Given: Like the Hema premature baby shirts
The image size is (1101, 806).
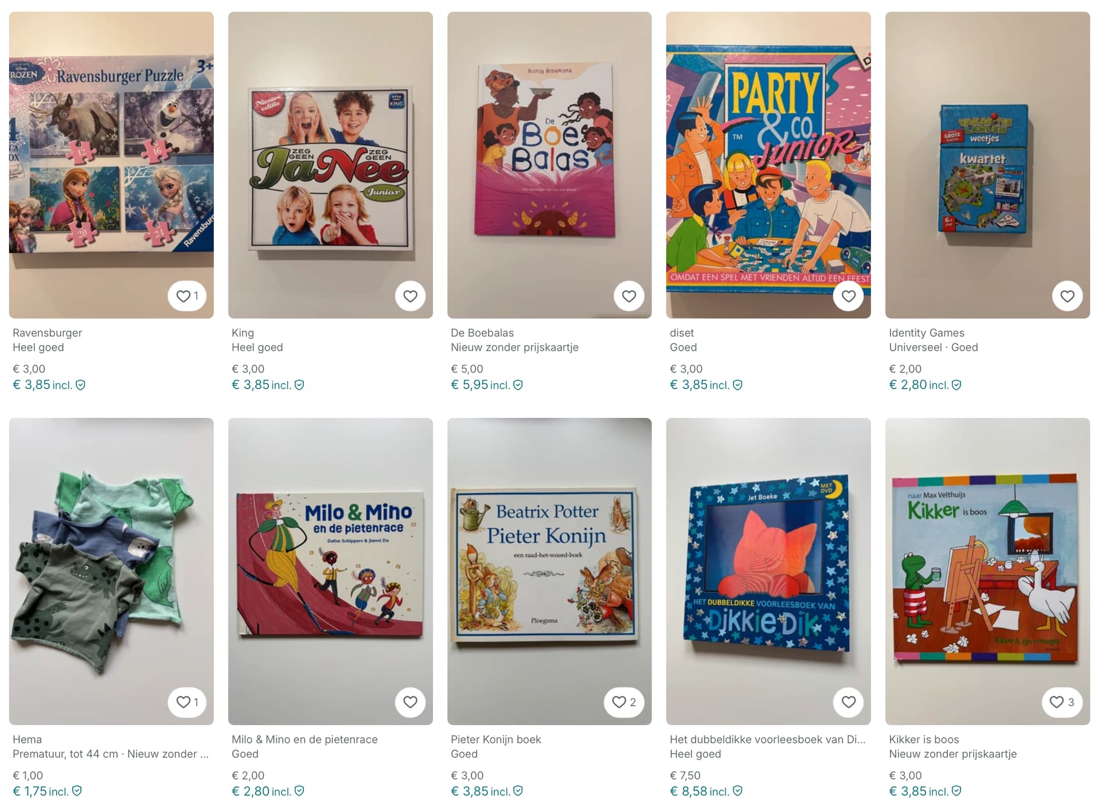Looking at the screenshot, I should pos(187,702).
